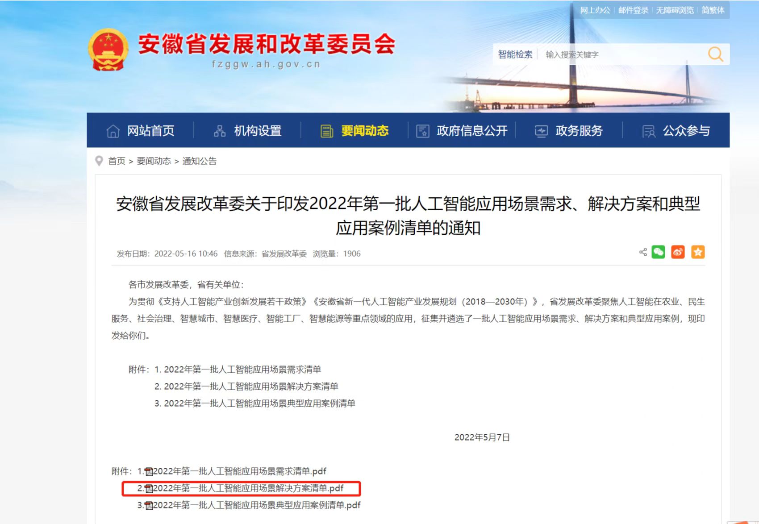The height and width of the screenshot is (524, 759).
Task: Click 首页 breadcrumb link
Action: pos(117,161)
